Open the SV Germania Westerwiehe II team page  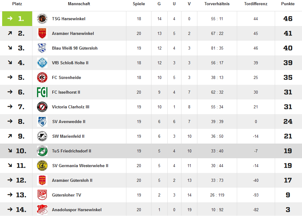pyautogui.click(x=80, y=166)
